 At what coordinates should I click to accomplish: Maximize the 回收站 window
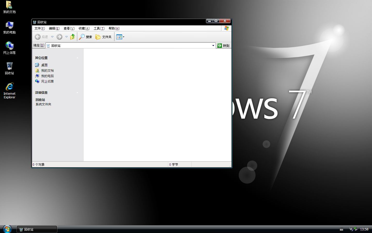216,21
